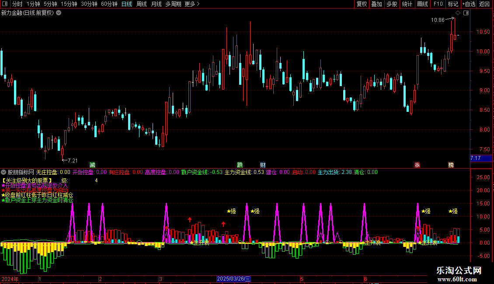
Task: Switch to 月线 monthly chart
Action: (156, 4)
